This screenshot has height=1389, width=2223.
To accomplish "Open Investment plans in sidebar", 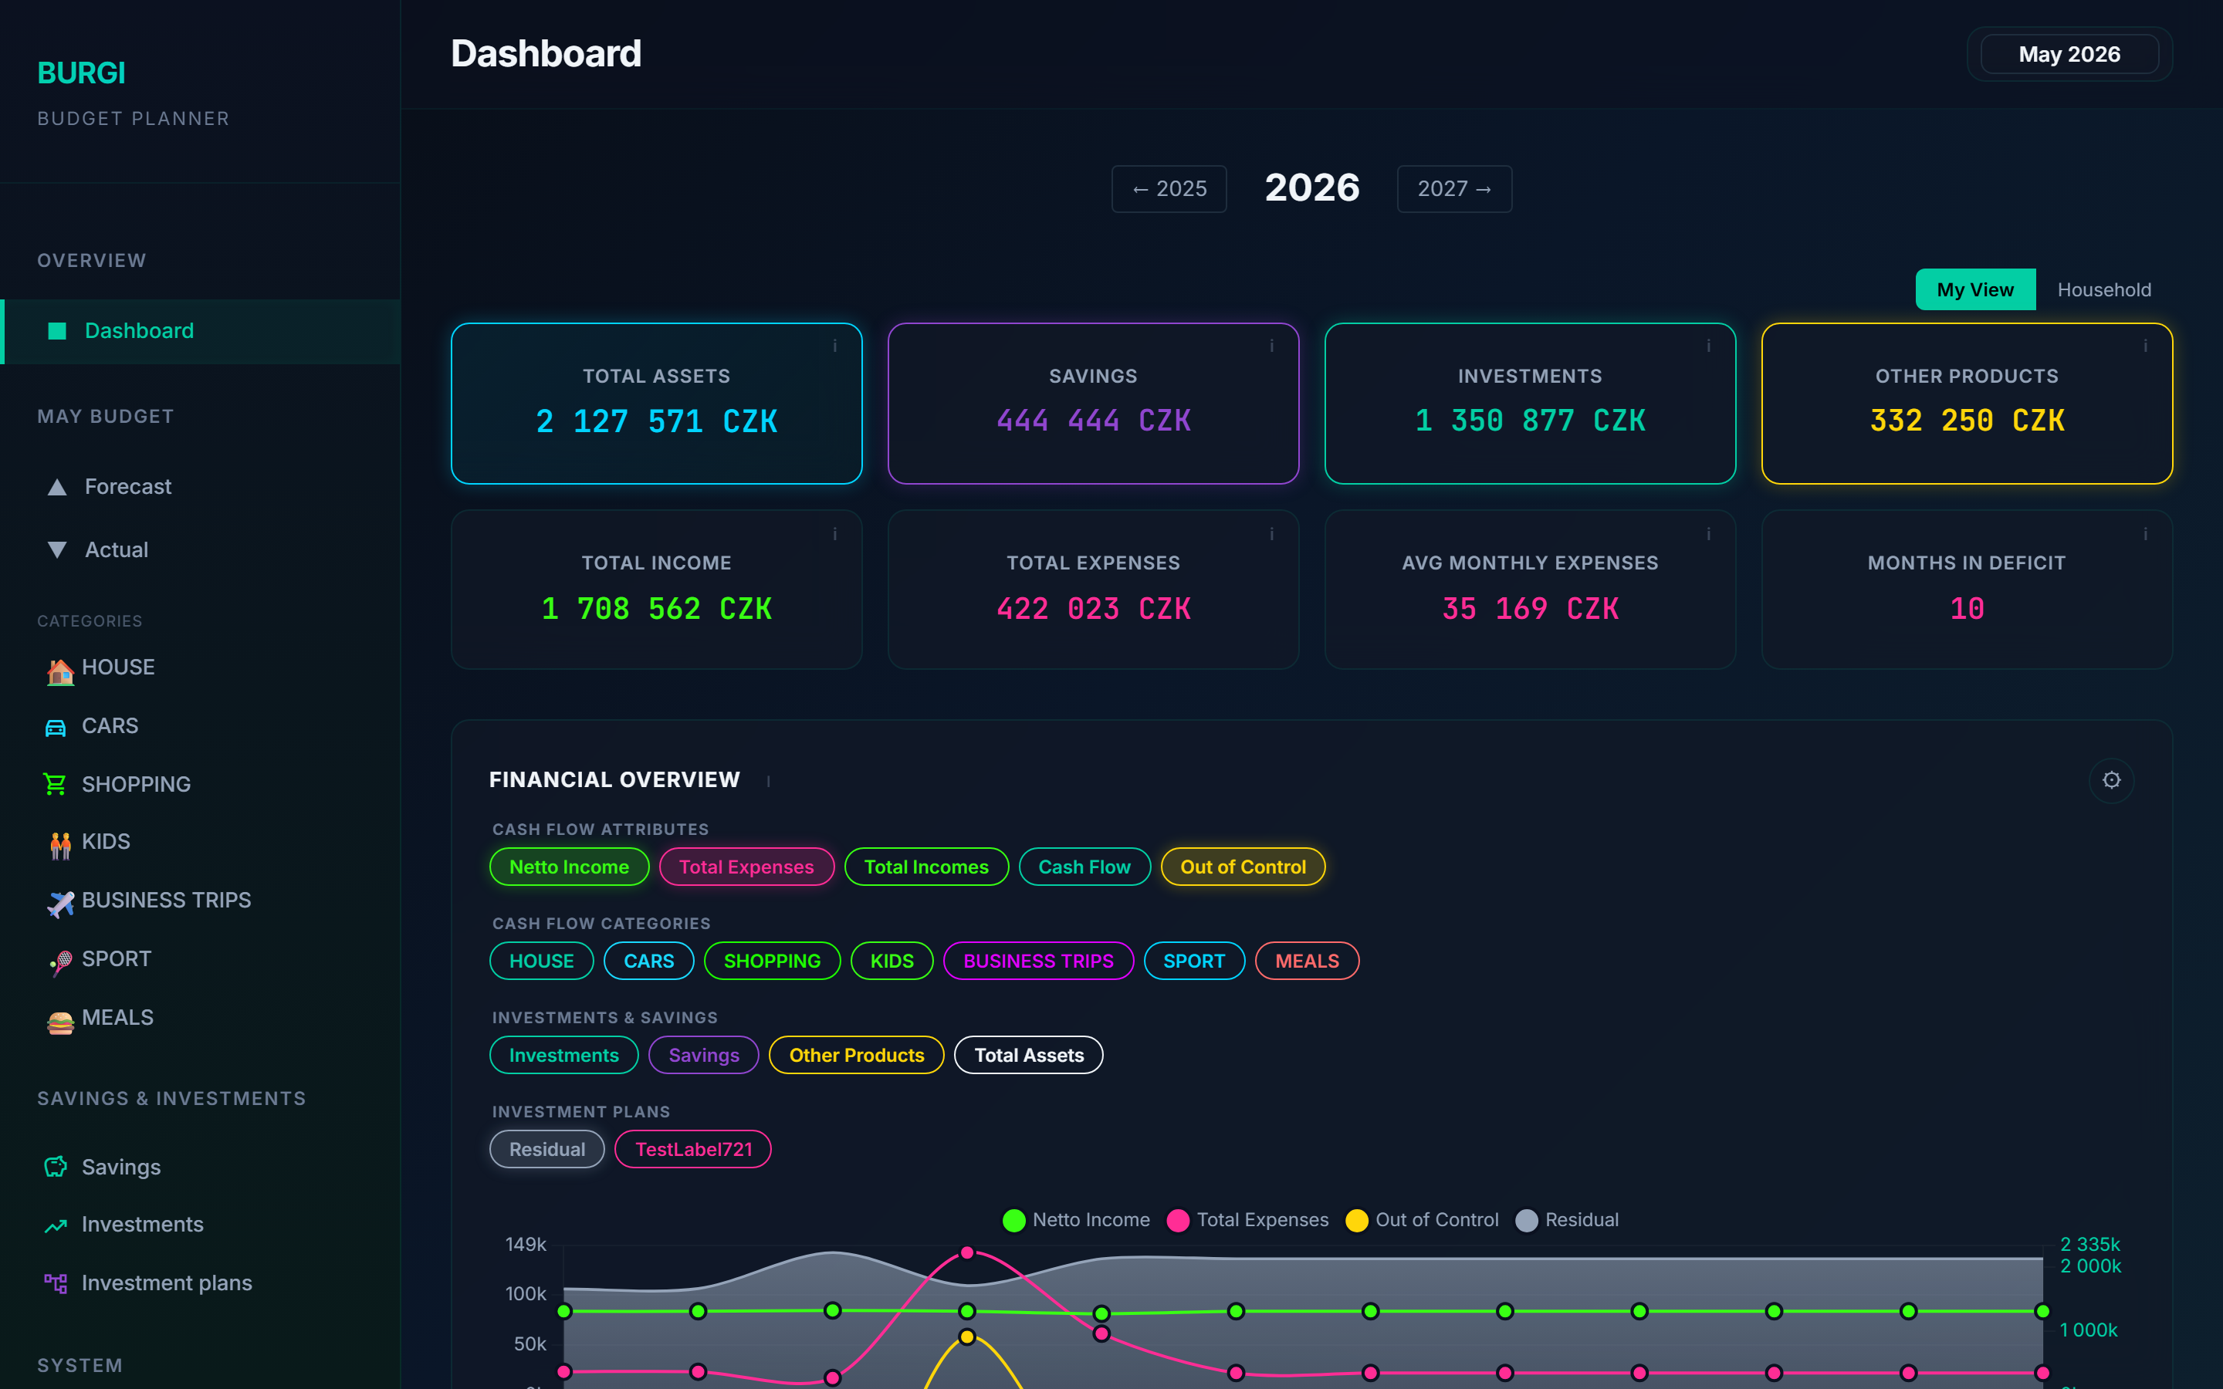I will [200, 1283].
